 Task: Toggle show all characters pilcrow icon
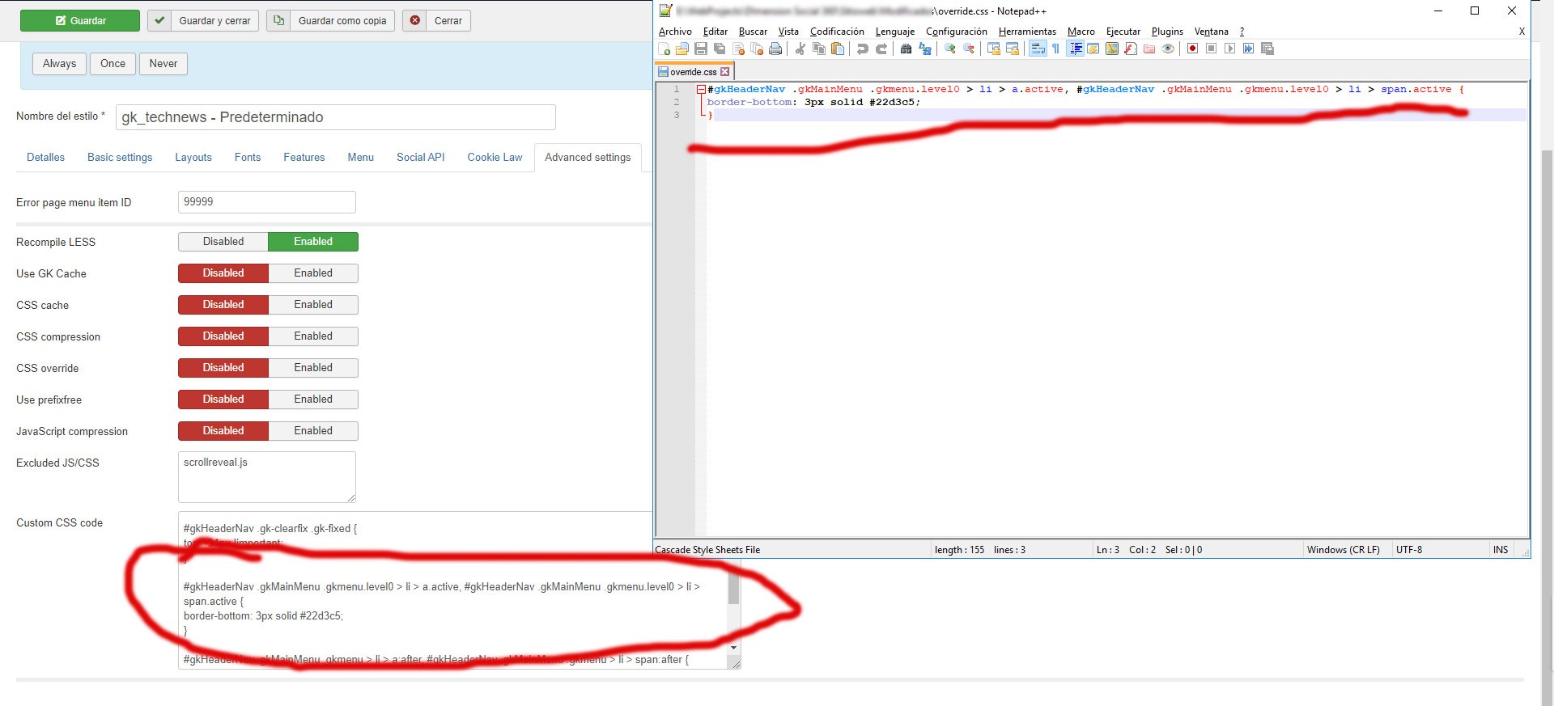tap(1055, 49)
